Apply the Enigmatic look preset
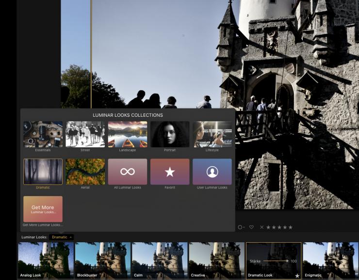 coord(330,260)
